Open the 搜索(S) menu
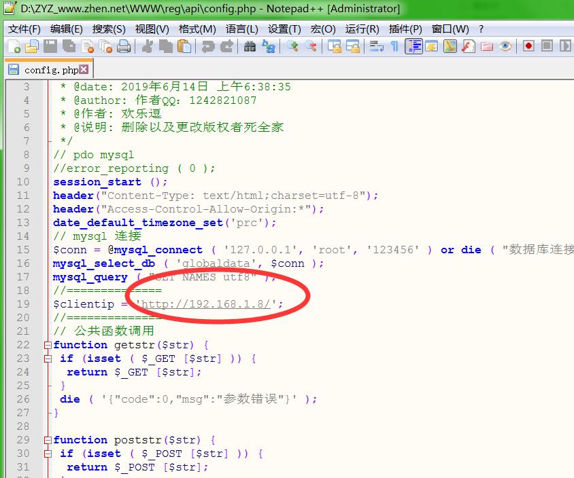The height and width of the screenshot is (478, 574). pos(109,29)
